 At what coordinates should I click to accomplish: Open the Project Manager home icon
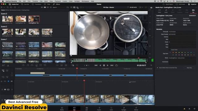[189, 109]
